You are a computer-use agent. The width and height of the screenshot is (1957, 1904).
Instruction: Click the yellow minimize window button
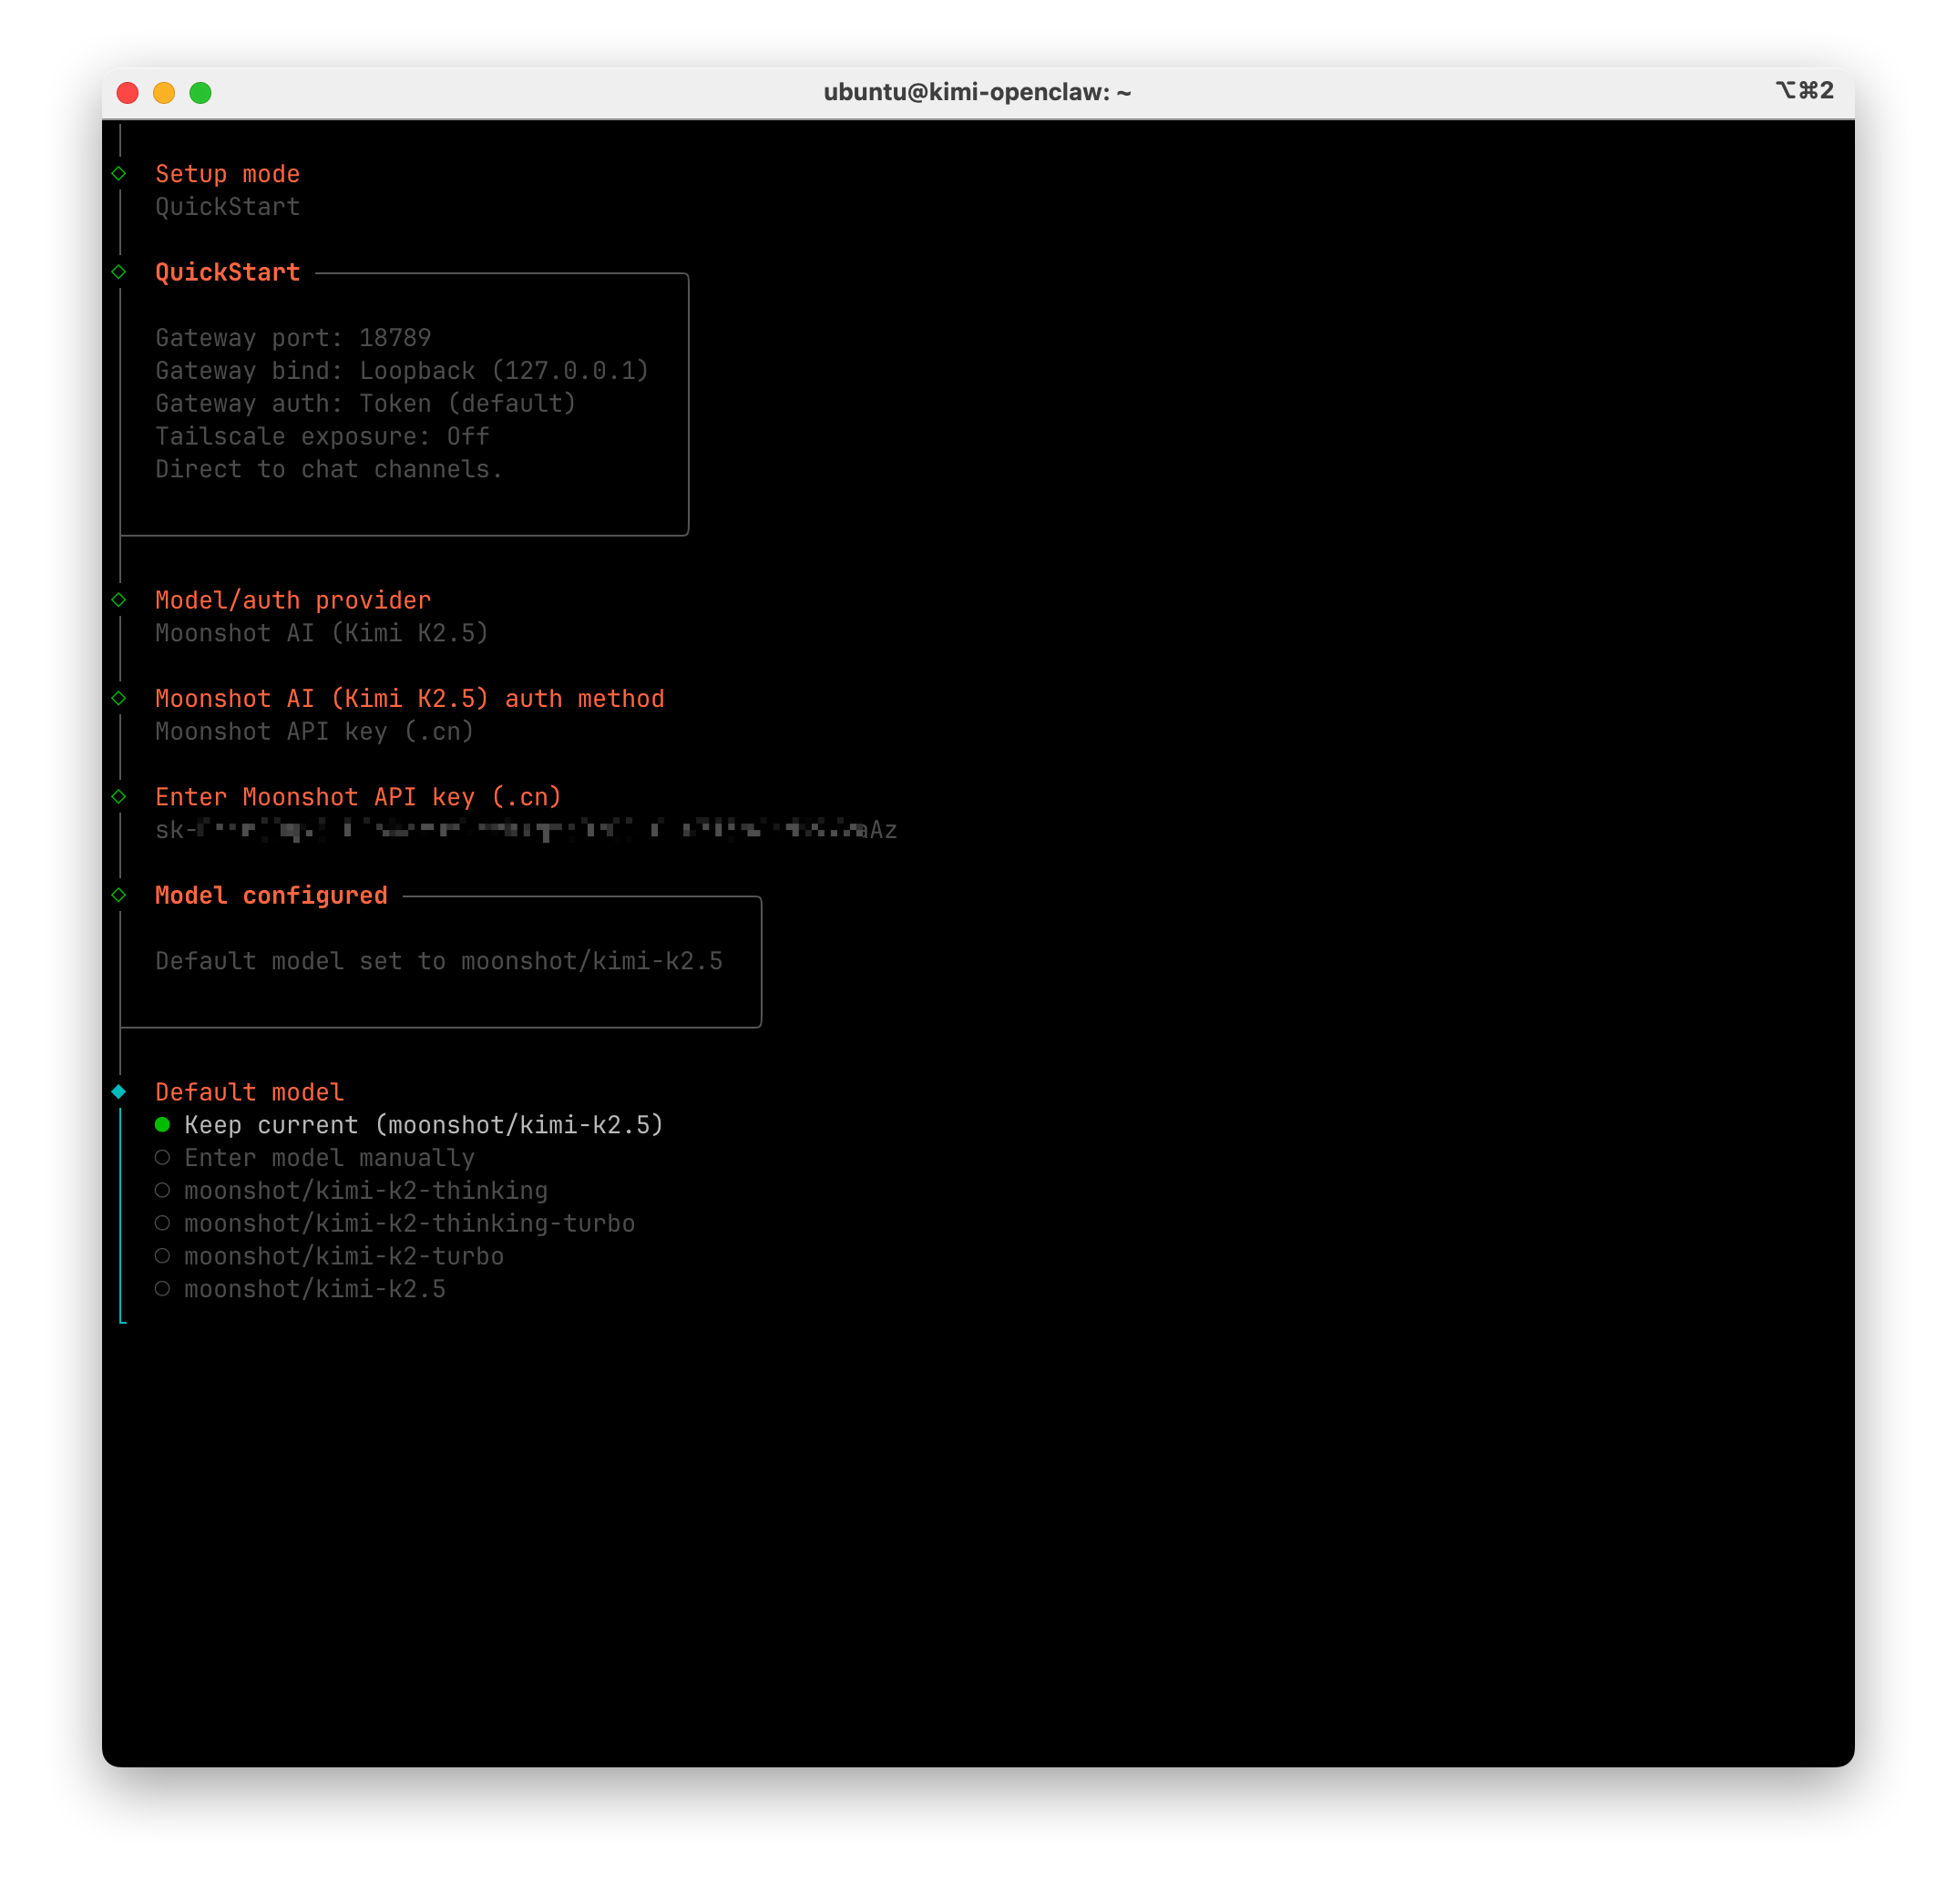(x=164, y=93)
